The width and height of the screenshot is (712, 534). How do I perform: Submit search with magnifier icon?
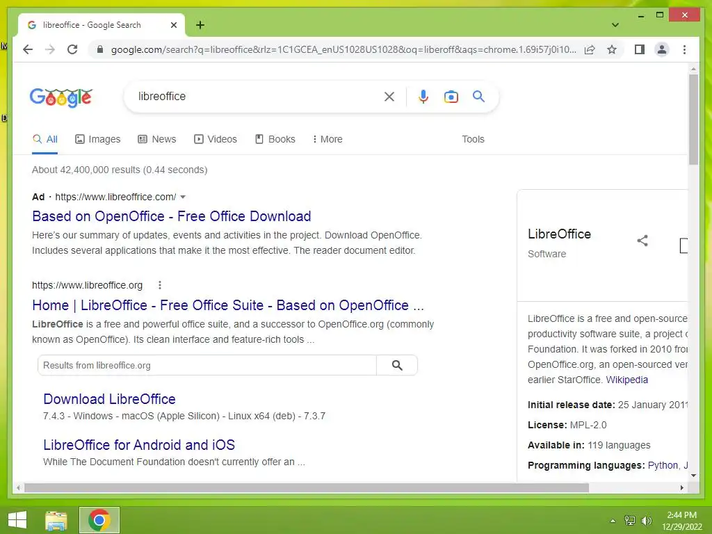(x=478, y=96)
